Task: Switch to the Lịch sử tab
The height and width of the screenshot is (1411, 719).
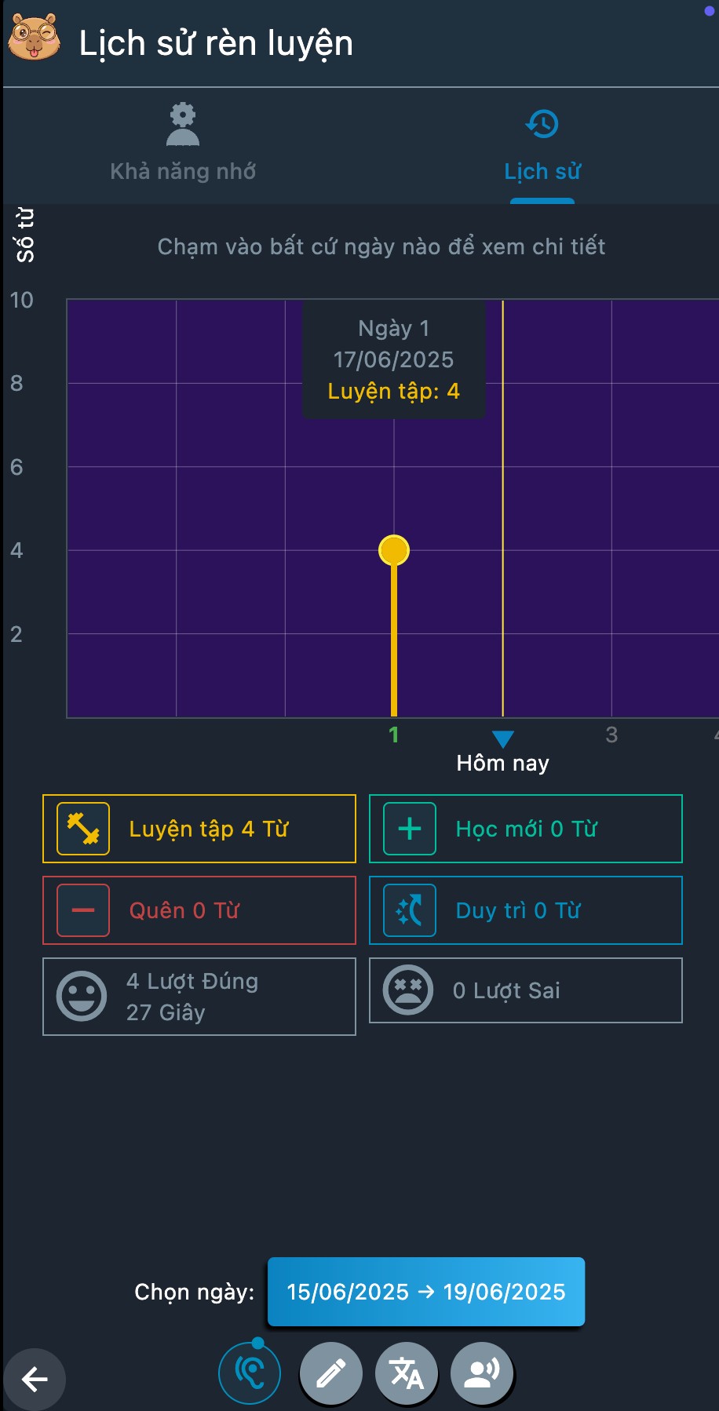Action: (542, 146)
